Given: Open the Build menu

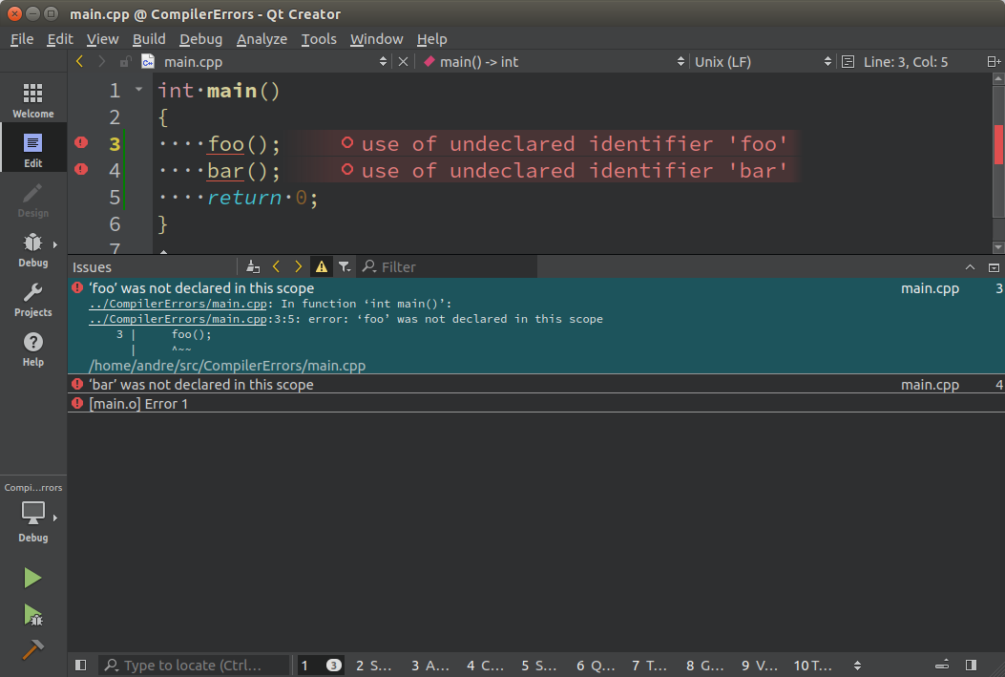Looking at the screenshot, I should pyautogui.click(x=149, y=39).
